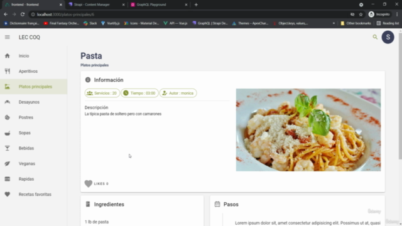Click the site info icon in address bar
The height and width of the screenshot is (226, 402).
tap(33, 14)
